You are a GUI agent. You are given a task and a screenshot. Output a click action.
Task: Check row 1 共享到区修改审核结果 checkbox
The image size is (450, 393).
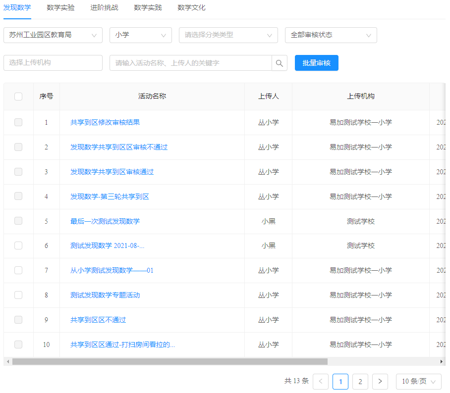point(18,122)
